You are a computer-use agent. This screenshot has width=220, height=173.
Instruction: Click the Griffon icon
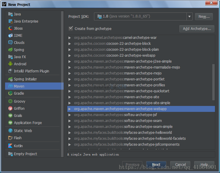[x=10, y=108]
